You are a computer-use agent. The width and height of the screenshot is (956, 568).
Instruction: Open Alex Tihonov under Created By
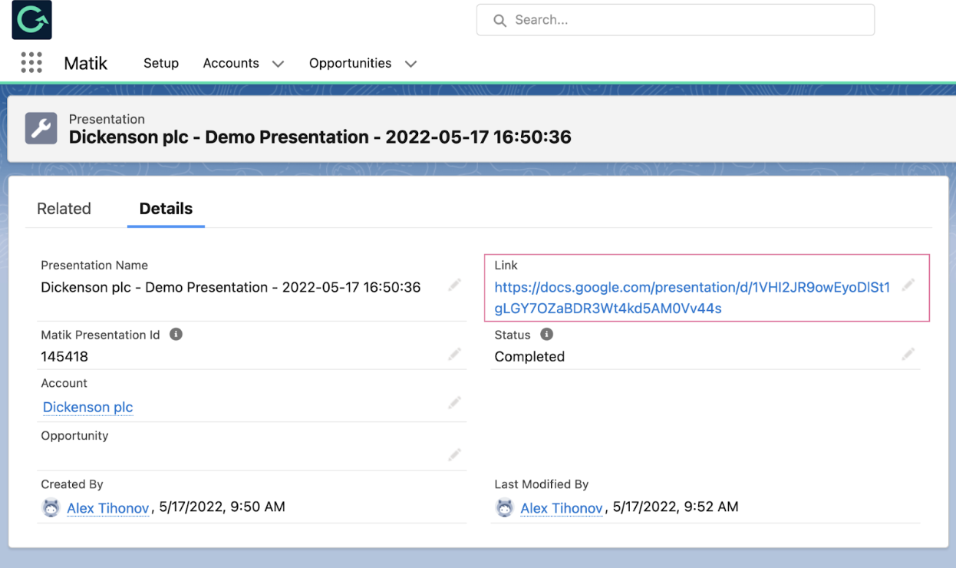coord(107,508)
